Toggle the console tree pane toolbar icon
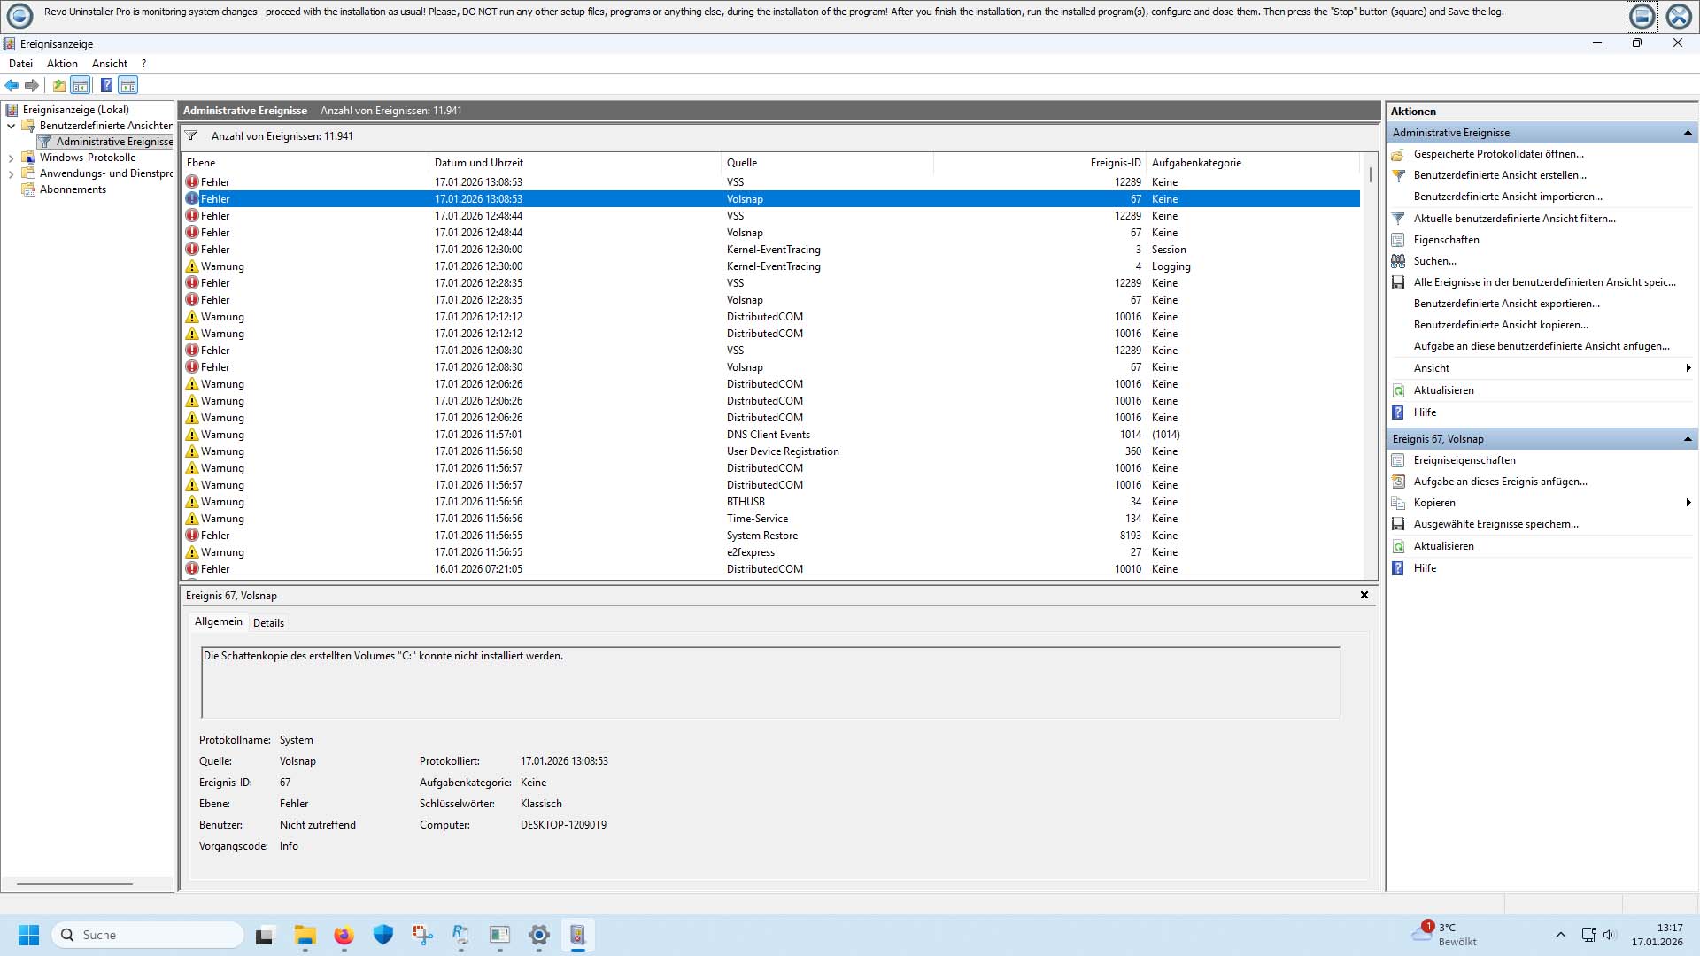 tap(81, 85)
